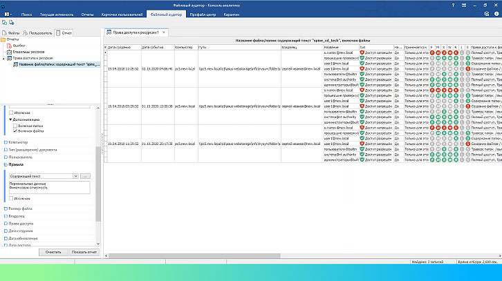Toggle the Исключая checkbox under the rules list
Image resolution: width=502 pixels, height=281 pixels.
pyautogui.click(x=11, y=199)
